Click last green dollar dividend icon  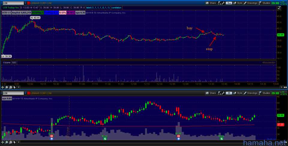click(x=221, y=139)
